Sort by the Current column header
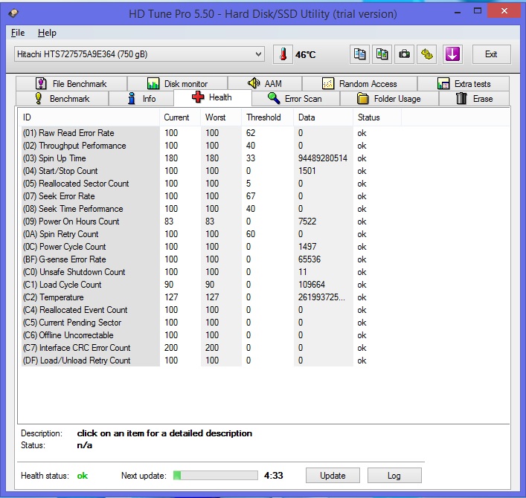The height and width of the screenshot is (498, 526). coord(180,117)
